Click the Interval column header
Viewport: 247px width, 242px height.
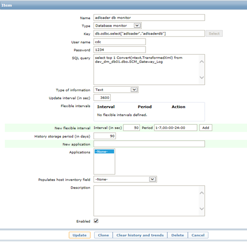click(x=106, y=107)
